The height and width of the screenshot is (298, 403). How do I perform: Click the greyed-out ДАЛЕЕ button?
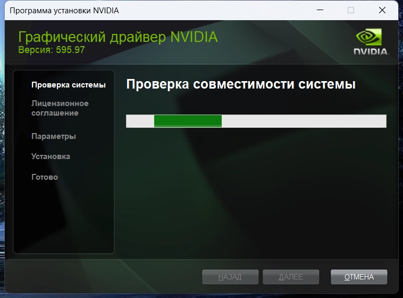[x=291, y=277]
